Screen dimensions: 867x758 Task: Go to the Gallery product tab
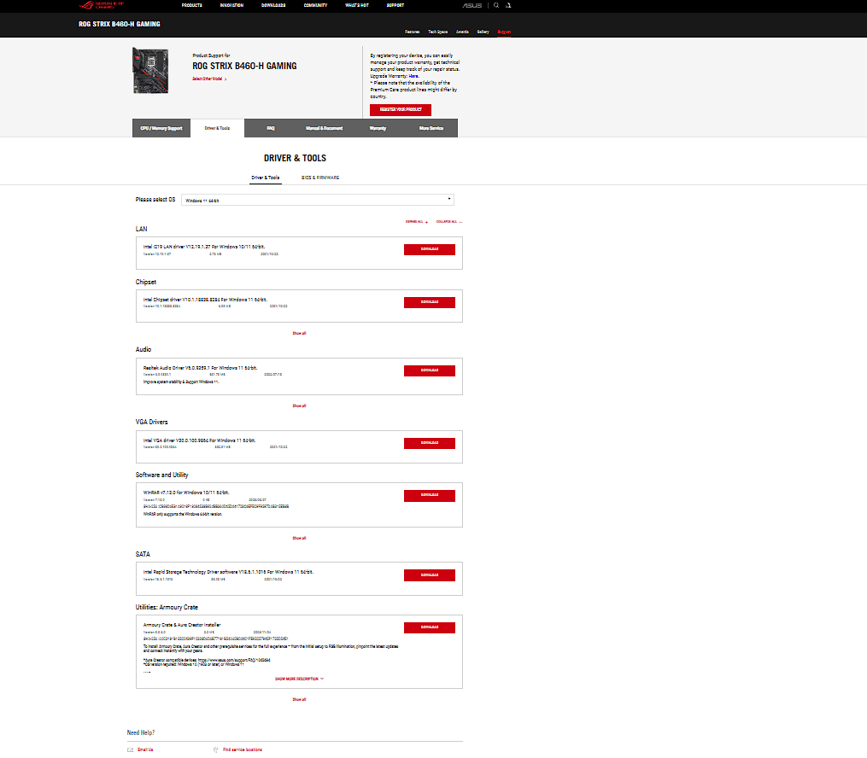pyautogui.click(x=483, y=32)
